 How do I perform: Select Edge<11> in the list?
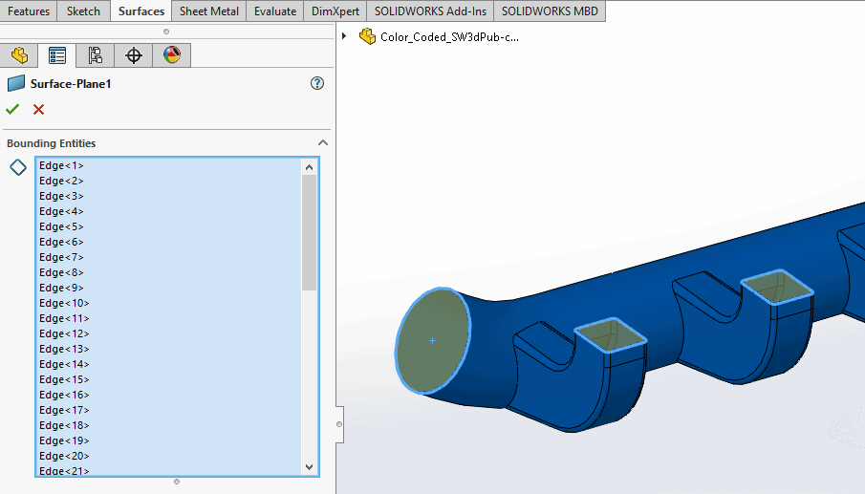click(169, 319)
